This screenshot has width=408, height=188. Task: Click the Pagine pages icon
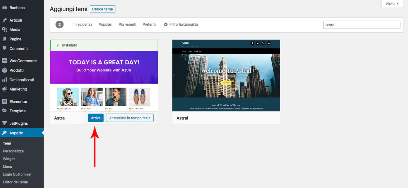[x=5, y=39]
